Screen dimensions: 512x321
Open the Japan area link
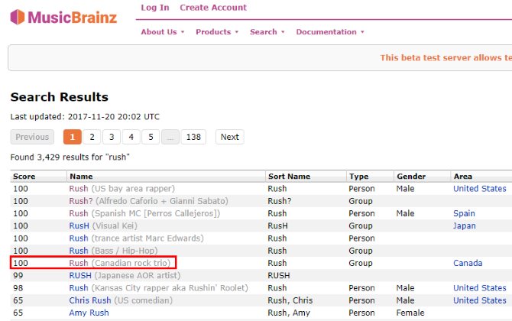pos(465,226)
